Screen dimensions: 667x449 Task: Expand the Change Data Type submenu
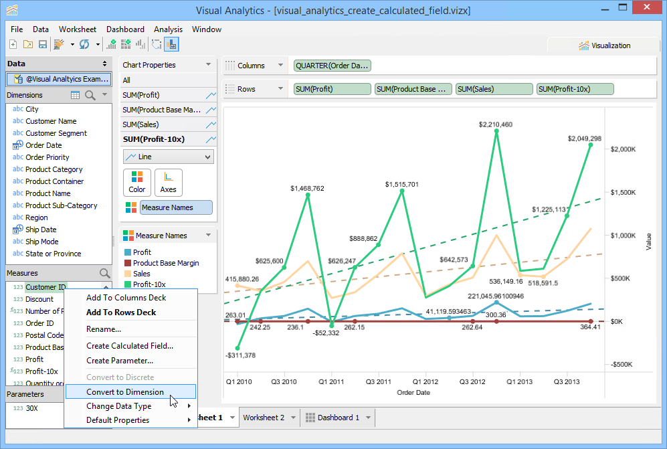click(x=130, y=406)
